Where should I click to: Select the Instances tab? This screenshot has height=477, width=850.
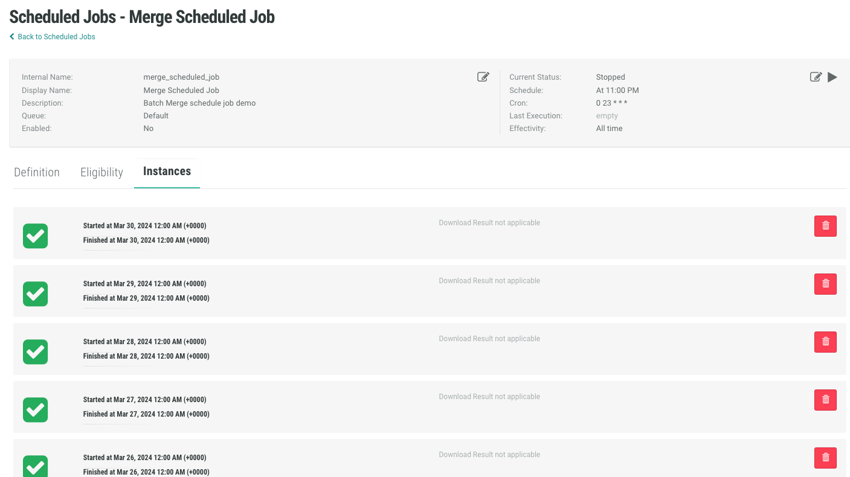click(167, 171)
